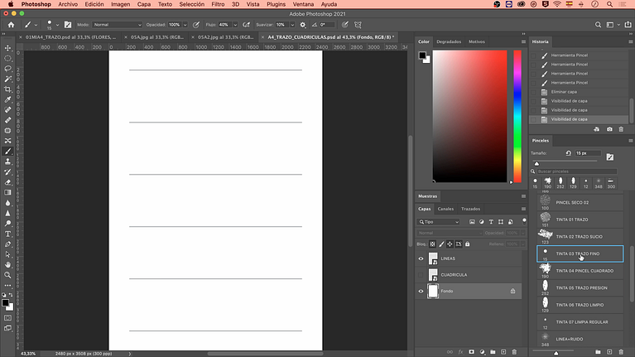Viewport: 635px width, 357px height.
Task: Hide the Fondo layer
Action: (421, 291)
